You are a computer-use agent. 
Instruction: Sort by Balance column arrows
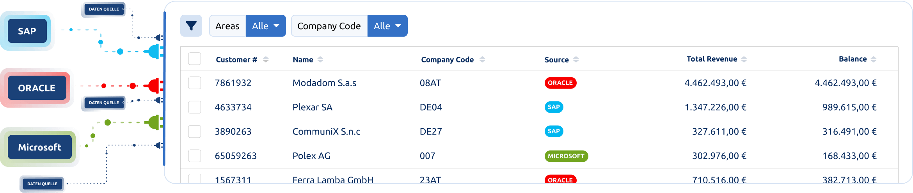pyautogui.click(x=874, y=59)
